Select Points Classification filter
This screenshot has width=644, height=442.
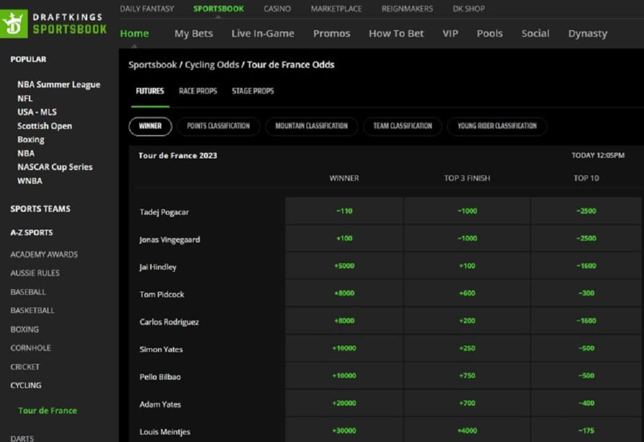click(x=218, y=126)
